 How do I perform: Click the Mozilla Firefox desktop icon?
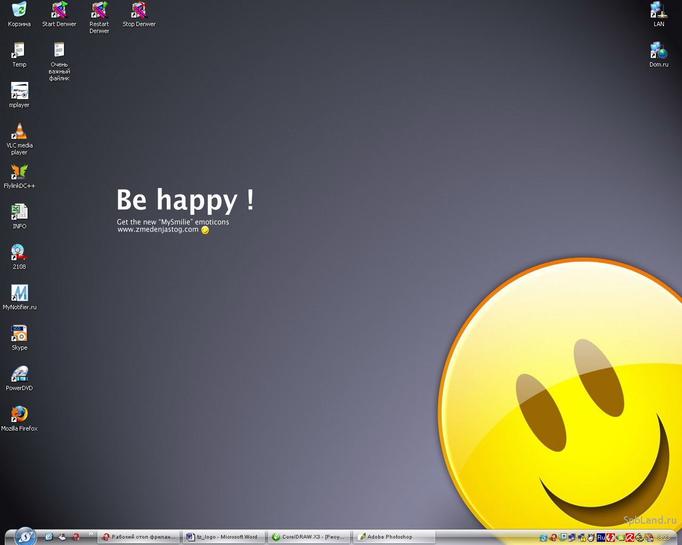pos(19,415)
